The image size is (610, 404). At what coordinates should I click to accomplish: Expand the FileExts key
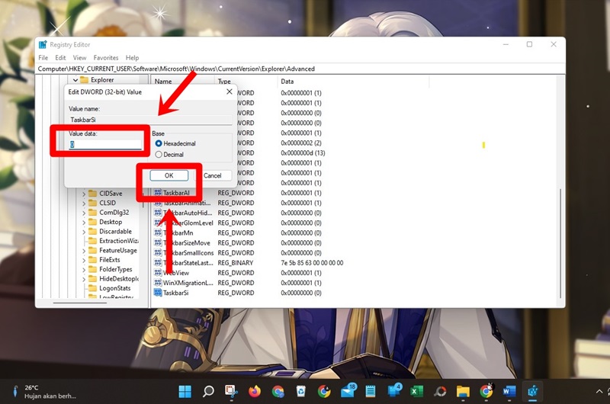(84, 260)
